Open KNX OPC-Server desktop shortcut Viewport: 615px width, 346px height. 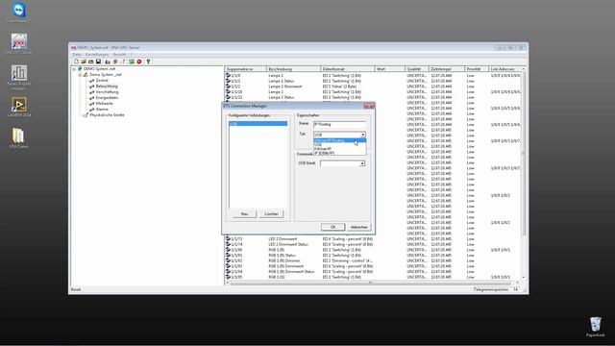click(x=18, y=44)
